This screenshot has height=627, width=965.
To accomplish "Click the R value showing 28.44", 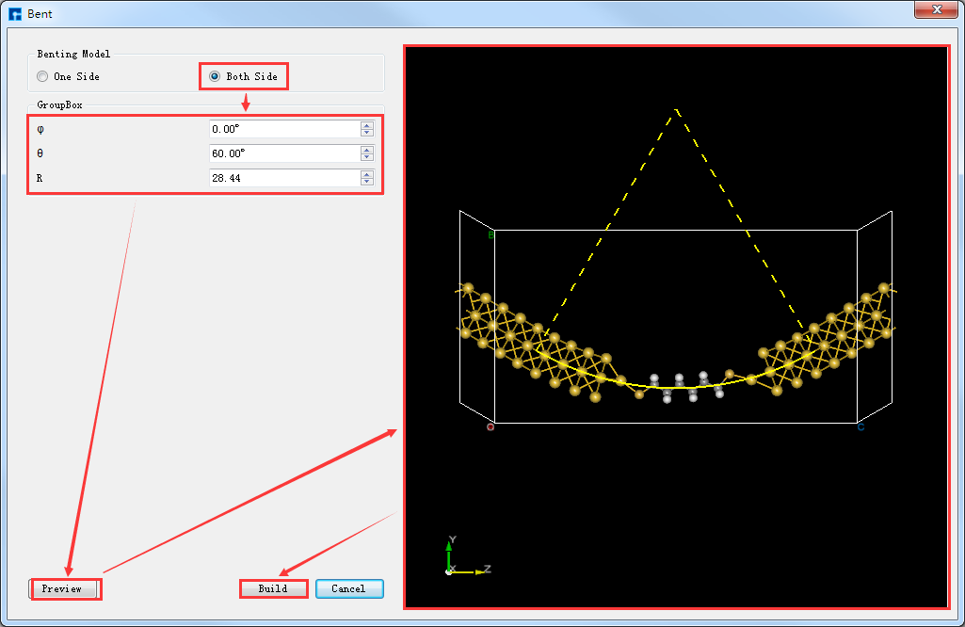I will point(282,178).
